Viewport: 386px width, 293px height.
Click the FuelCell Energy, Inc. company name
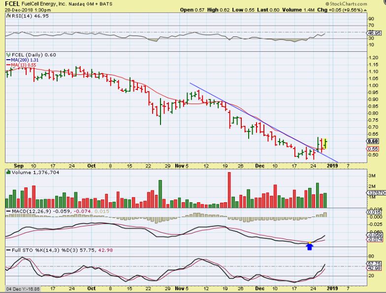[x=43, y=4]
